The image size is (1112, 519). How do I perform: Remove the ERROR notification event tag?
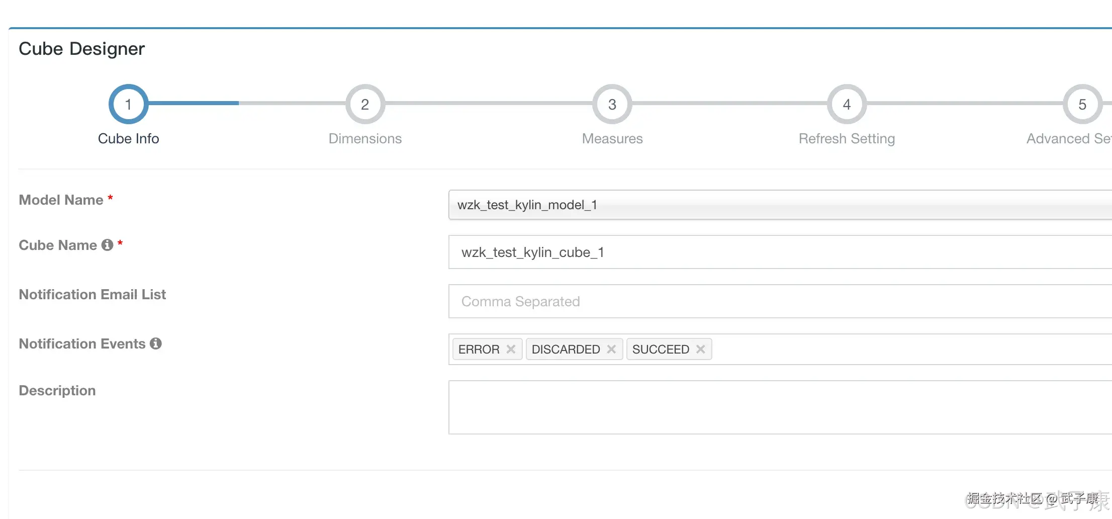511,349
